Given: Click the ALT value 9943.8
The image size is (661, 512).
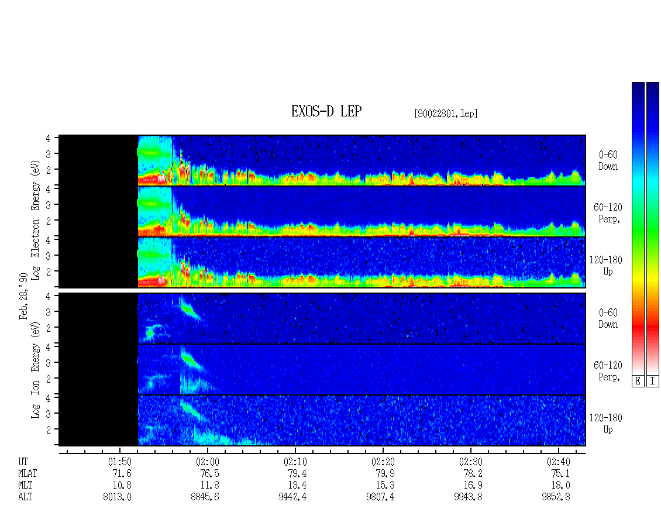Looking at the screenshot, I should pyautogui.click(x=468, y=497).
